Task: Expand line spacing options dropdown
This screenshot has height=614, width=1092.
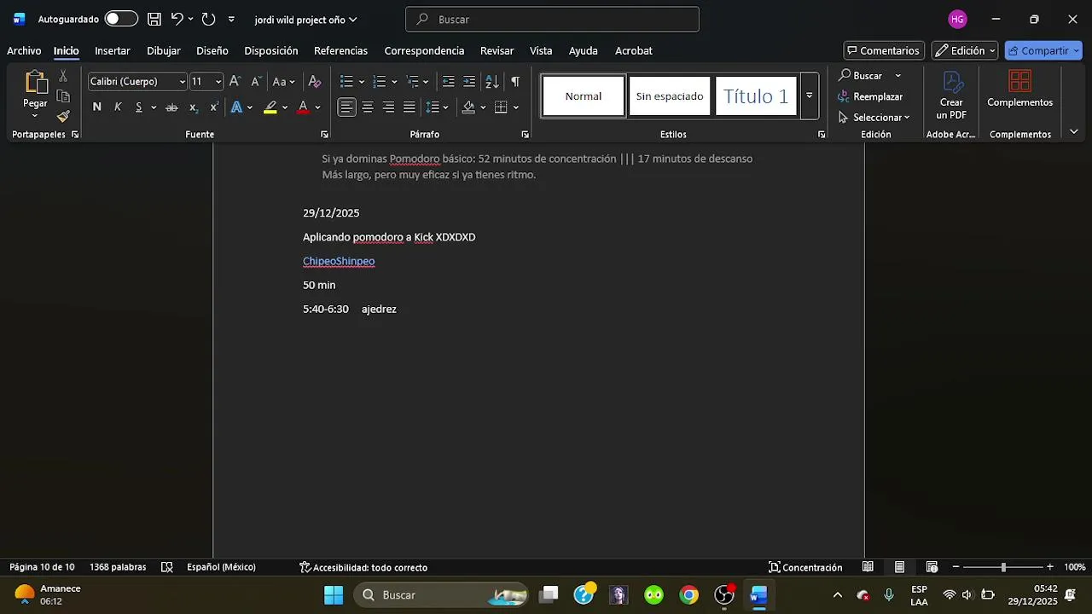Action: [445, 107]
